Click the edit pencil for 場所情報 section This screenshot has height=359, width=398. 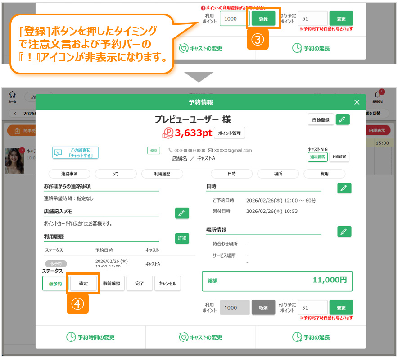tap(344, 231)
